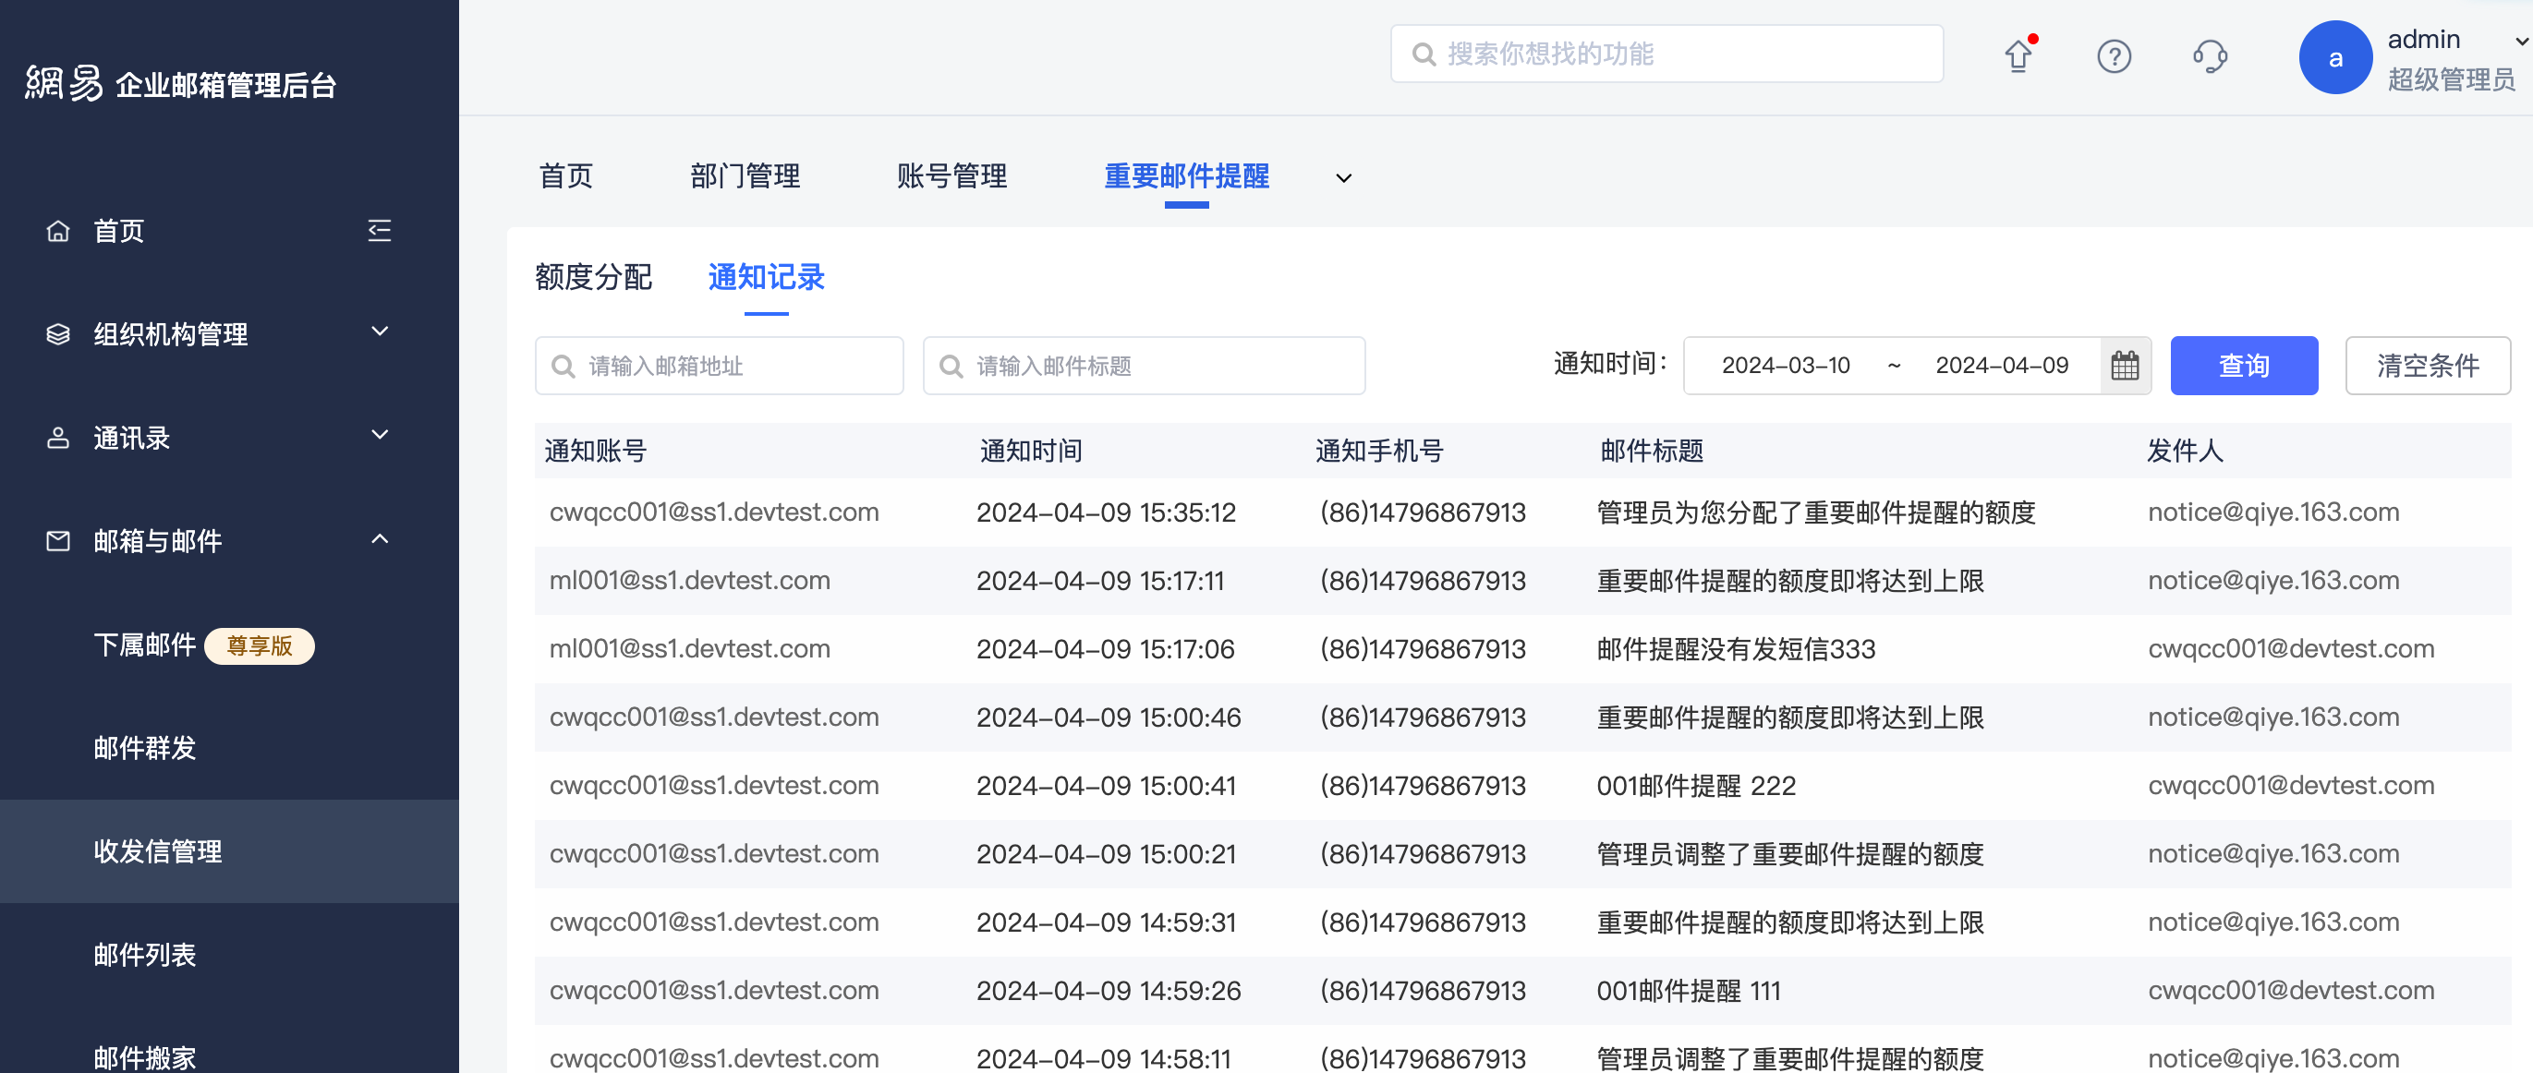
Task: Switch to the 部门管理 tab
Action: click(745, 175)
